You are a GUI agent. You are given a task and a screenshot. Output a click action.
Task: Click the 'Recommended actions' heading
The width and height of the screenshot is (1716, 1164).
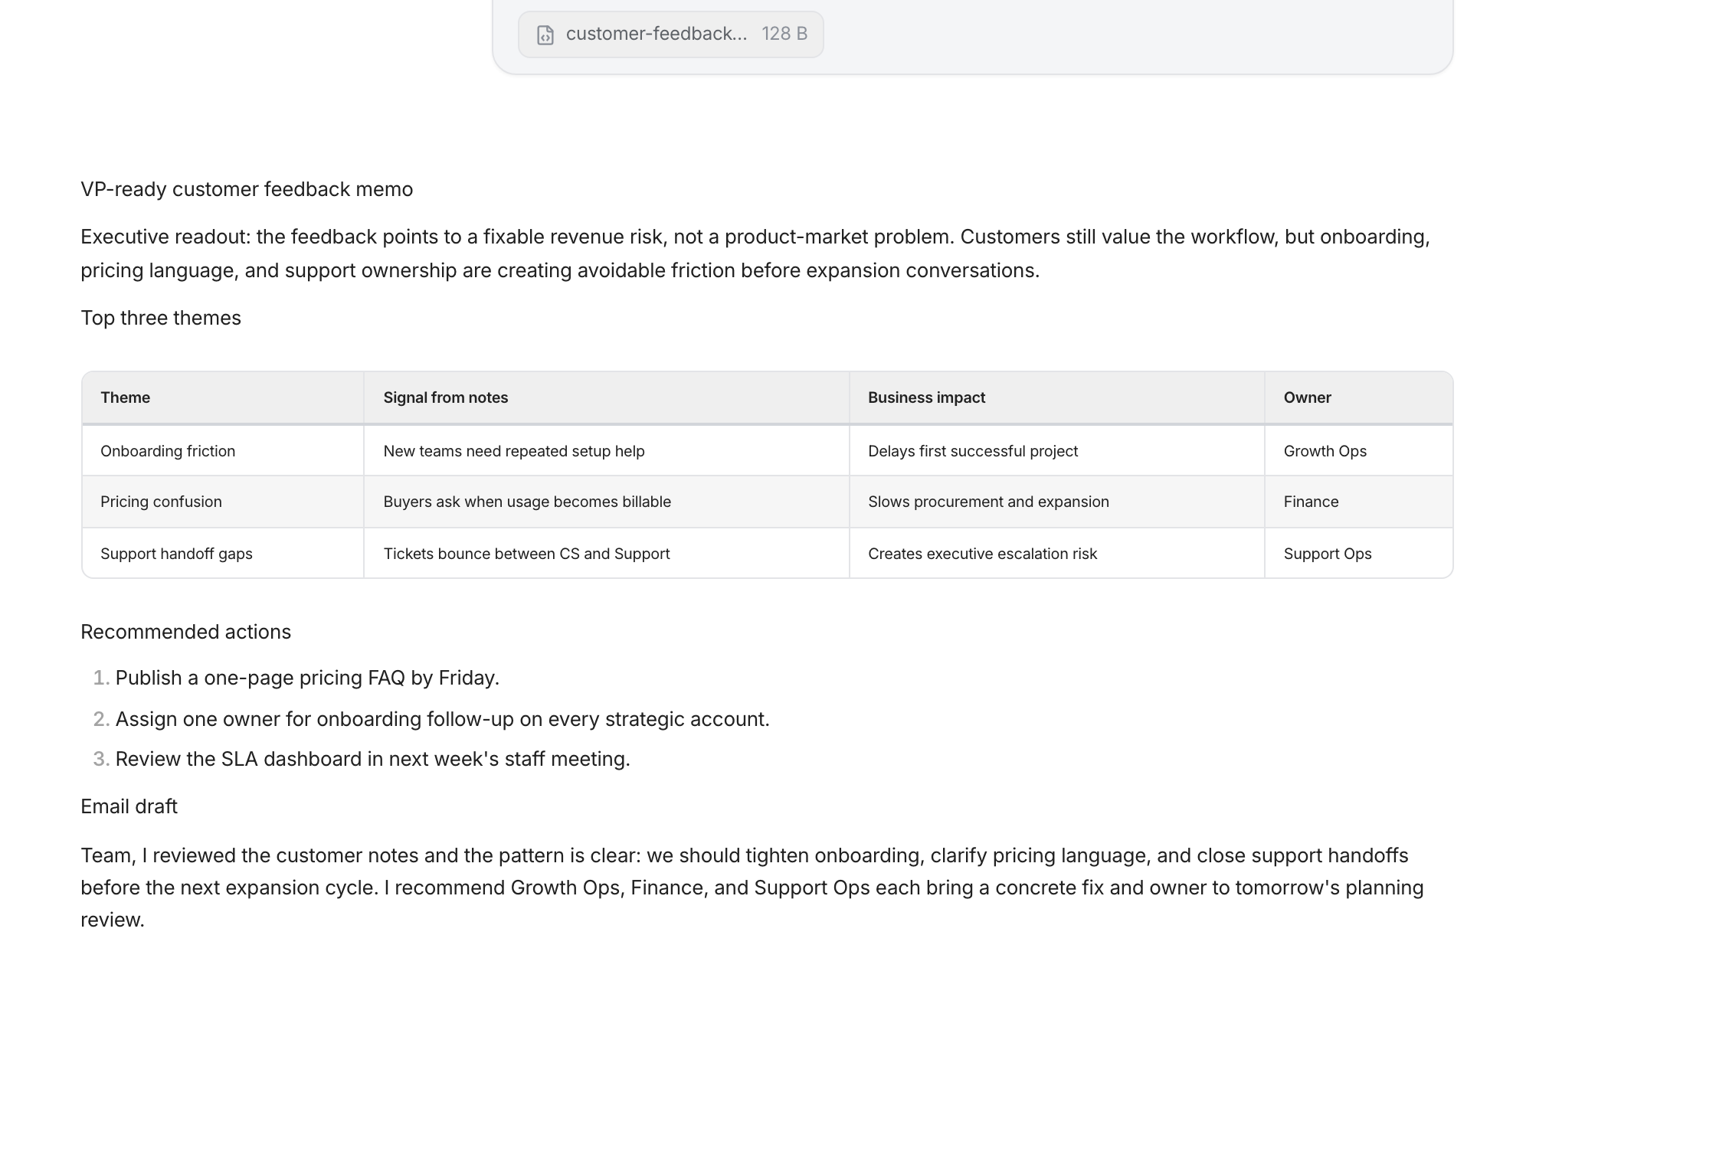[x=185, y=632]
